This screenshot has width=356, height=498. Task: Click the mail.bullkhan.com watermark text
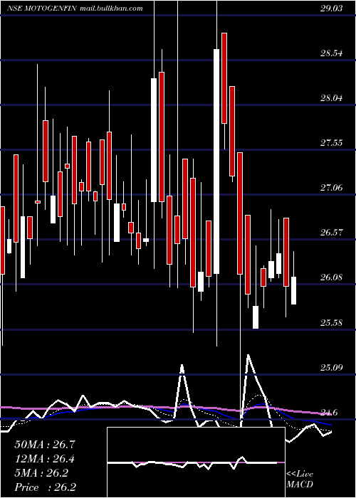coord(111,9)
